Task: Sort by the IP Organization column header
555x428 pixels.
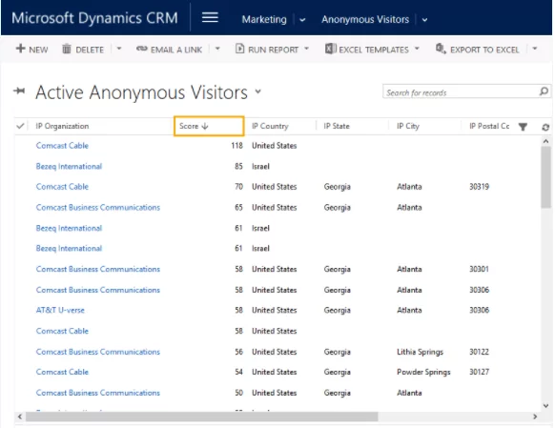Action: click(x=62, y=126)
